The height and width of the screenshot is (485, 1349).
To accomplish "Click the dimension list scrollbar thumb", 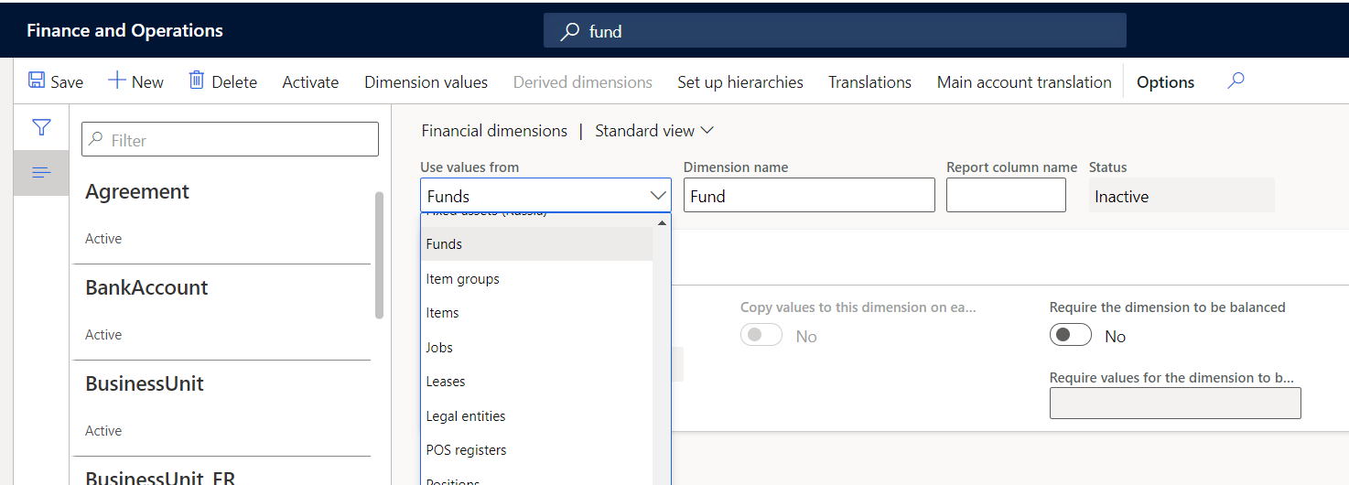I will pyautogui.click(x=379, y=255).
